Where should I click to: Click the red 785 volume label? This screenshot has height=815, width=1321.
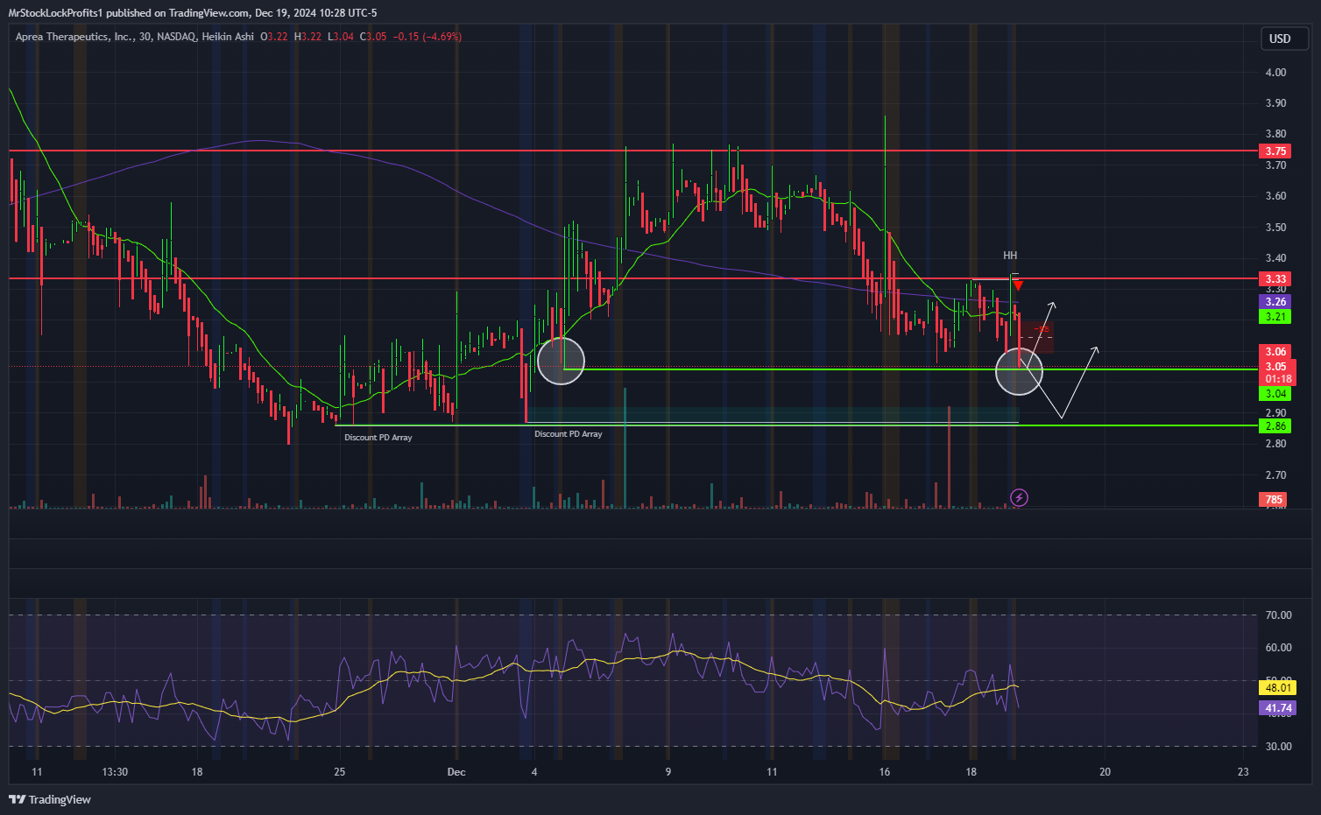click(x=1274, y=500)
